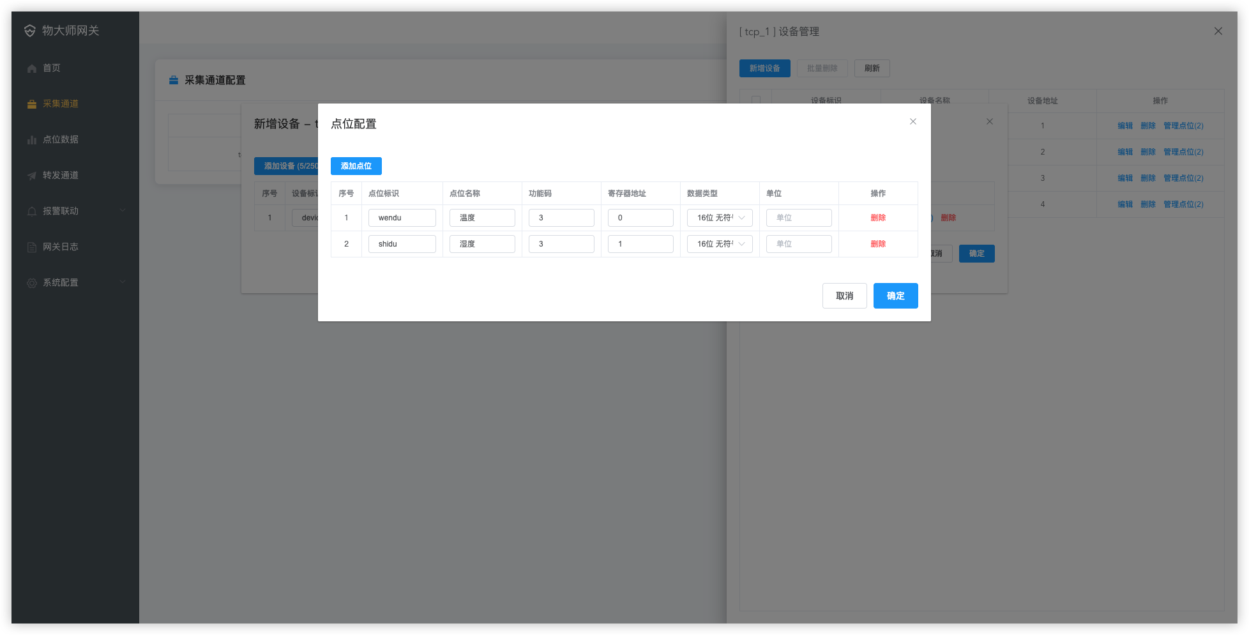
Task: Click the 单位 input field for wendu row
Action: pos(799,218)
